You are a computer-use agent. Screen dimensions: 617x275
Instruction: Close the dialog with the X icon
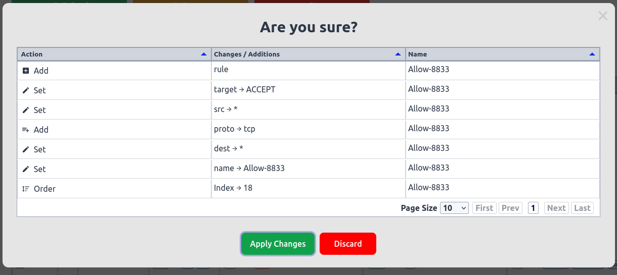point(603,16)
